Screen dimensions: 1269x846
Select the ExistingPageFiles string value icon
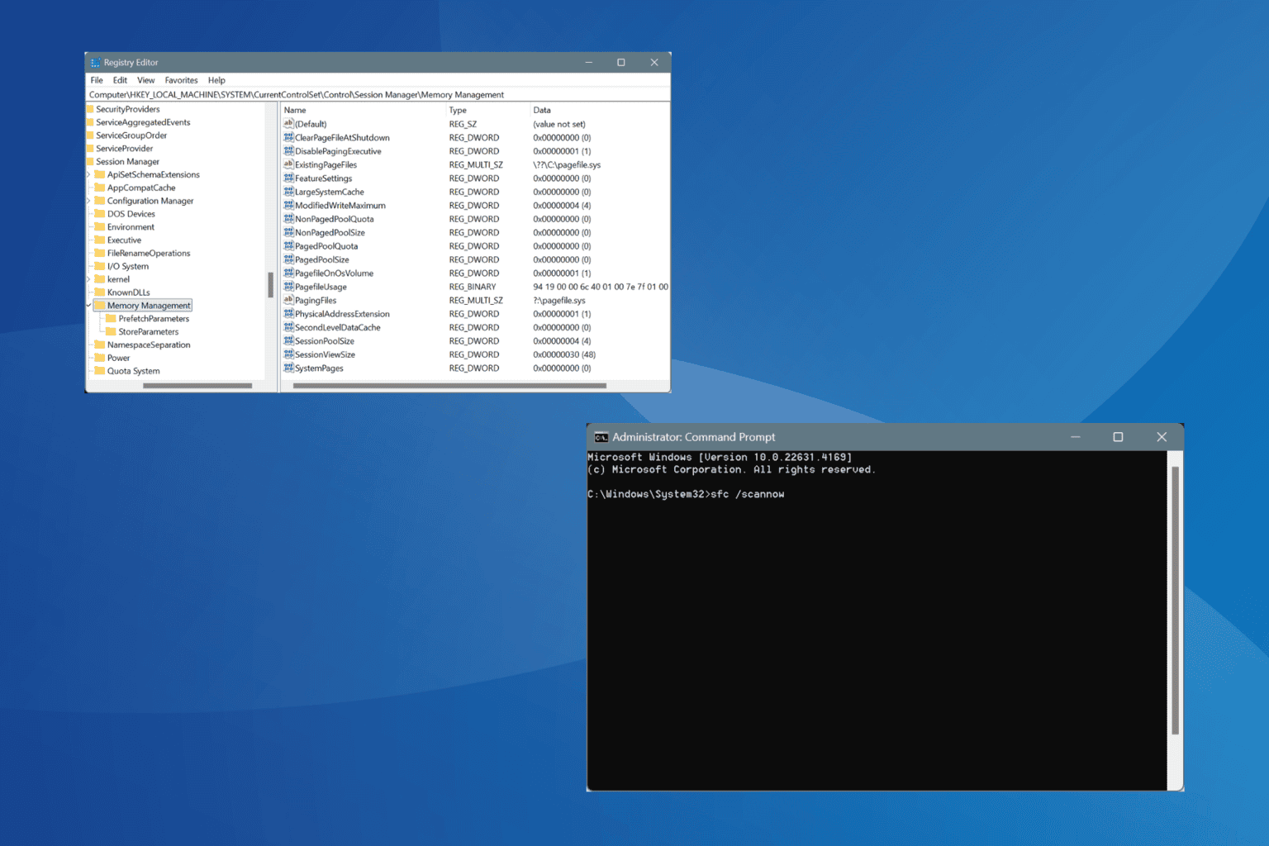pyautogui.click(x=288, y=164)
